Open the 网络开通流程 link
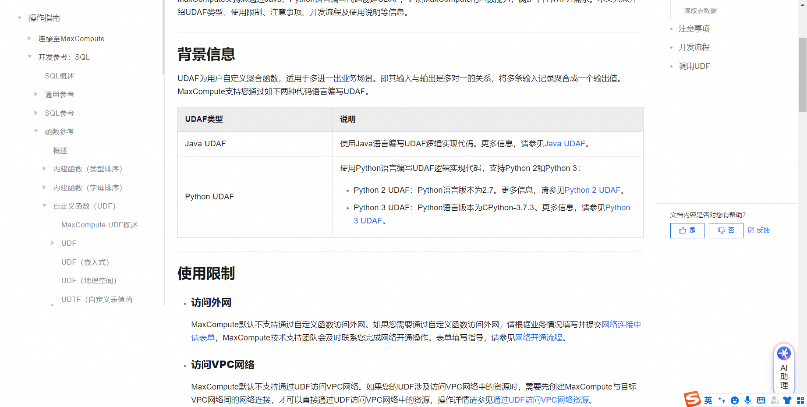 pyautogui.click(x=538, y=338)
